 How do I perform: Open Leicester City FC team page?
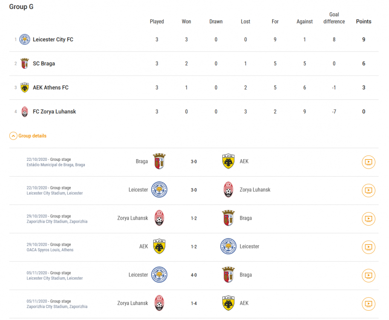pyautogui.click(x=53, y=40)
